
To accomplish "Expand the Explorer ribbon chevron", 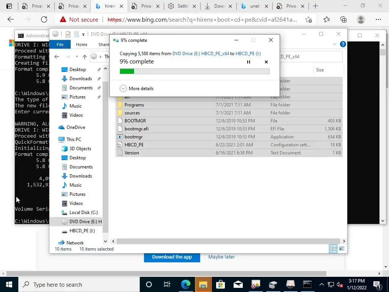I will click(334, 44).
